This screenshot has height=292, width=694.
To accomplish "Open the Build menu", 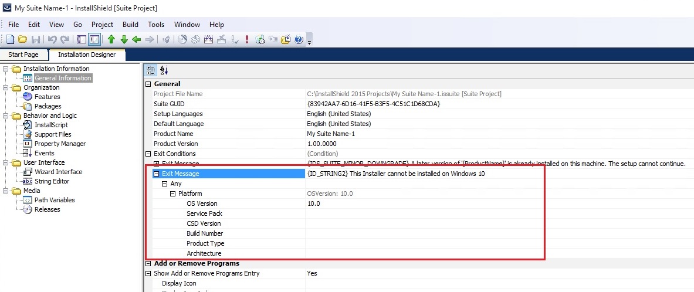I will 130,25.
